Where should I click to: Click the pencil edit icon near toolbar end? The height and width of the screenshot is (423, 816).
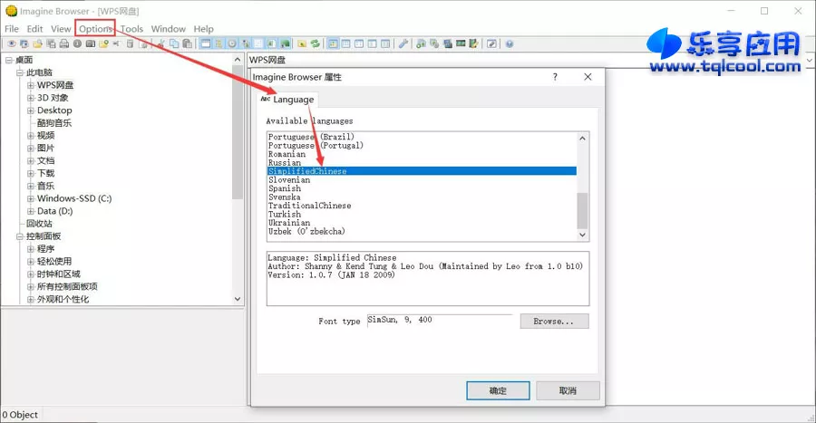[x=491, y=44]
